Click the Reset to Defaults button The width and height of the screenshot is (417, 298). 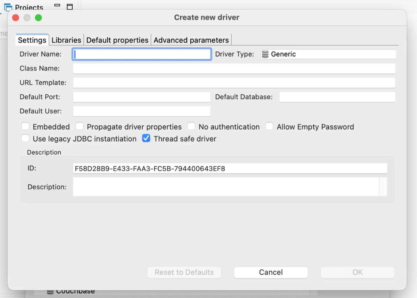coord(184,272)
